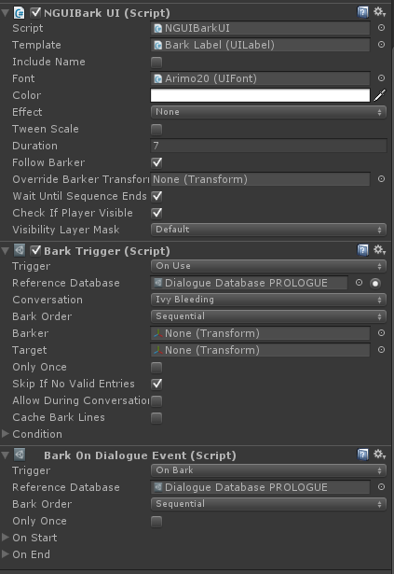
Task: Enable Cache Bark Lines option
Action: coord(156,418)
